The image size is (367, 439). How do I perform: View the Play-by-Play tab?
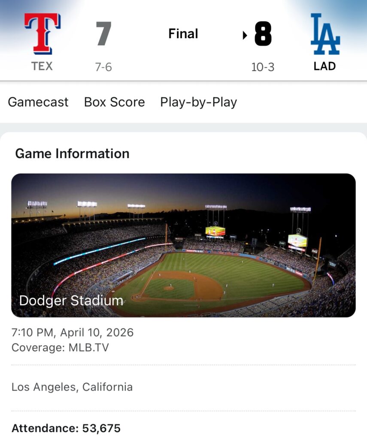pyautogui.click(x=198, y=102)
